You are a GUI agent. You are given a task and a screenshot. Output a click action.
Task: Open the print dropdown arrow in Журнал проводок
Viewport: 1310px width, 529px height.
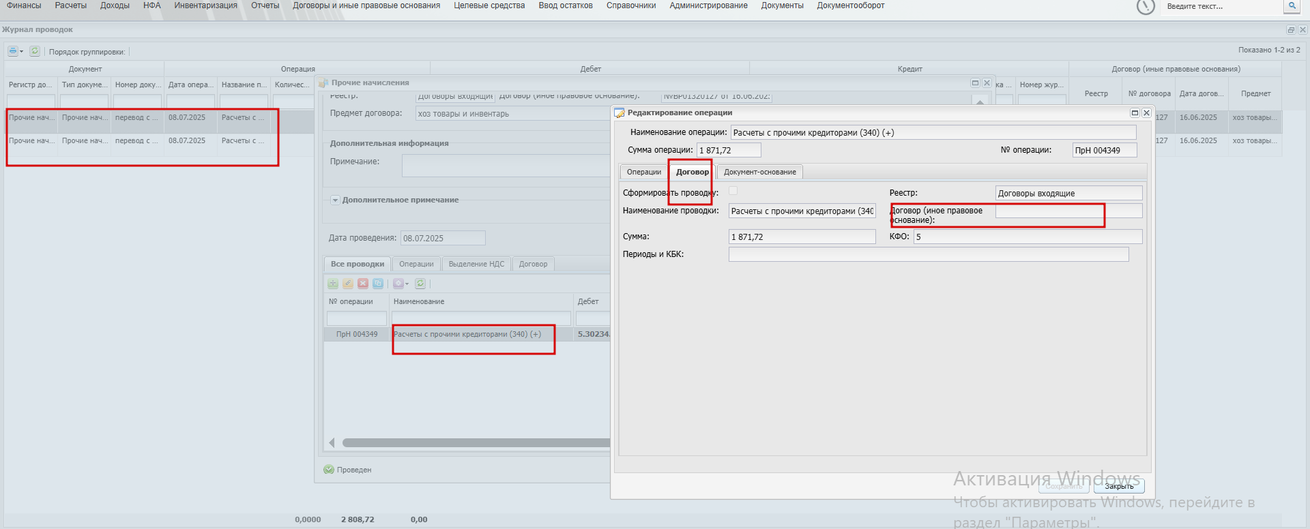(22, 52)
